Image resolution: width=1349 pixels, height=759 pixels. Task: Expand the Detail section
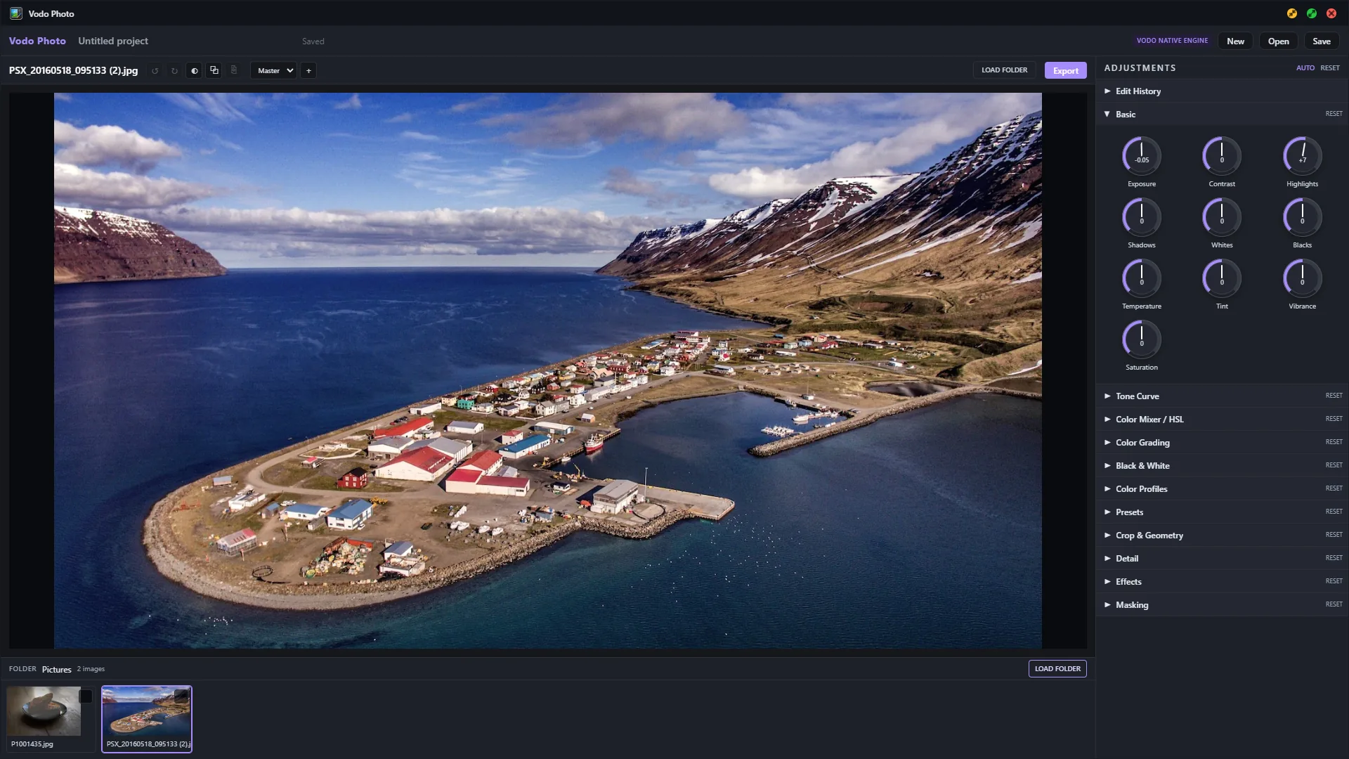coord(1223,559)
